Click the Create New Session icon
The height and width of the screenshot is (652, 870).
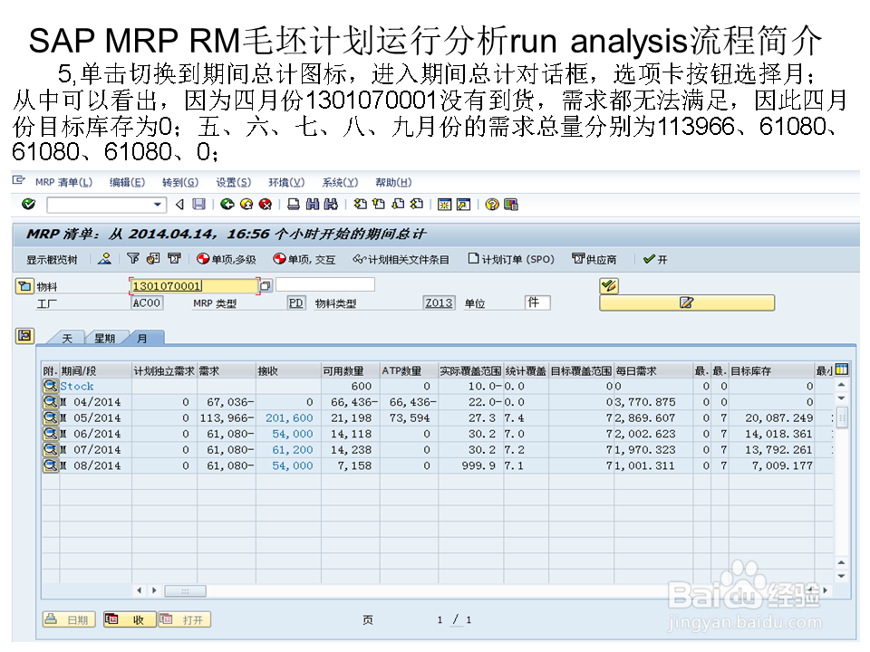coord(444,205)
